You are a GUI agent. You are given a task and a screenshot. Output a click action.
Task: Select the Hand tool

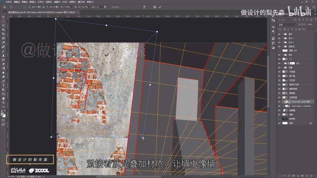point(3,98)
